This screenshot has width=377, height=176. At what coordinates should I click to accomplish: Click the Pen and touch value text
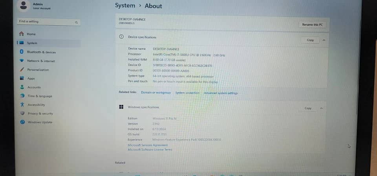point(185,82)
